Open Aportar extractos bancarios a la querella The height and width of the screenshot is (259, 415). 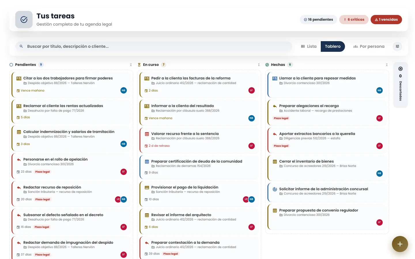pyautogui.click(x=327, y=140)
